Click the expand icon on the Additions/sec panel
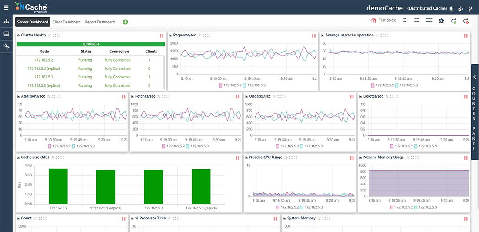Image resolution: width=479 pixels, height=232 pixels. (54, 96)
